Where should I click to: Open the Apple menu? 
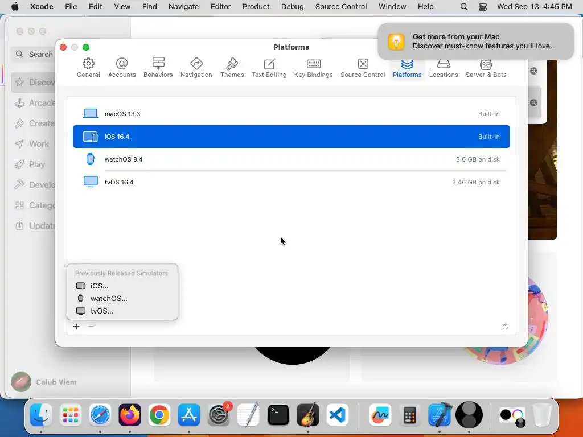click(x=15, y=6)
